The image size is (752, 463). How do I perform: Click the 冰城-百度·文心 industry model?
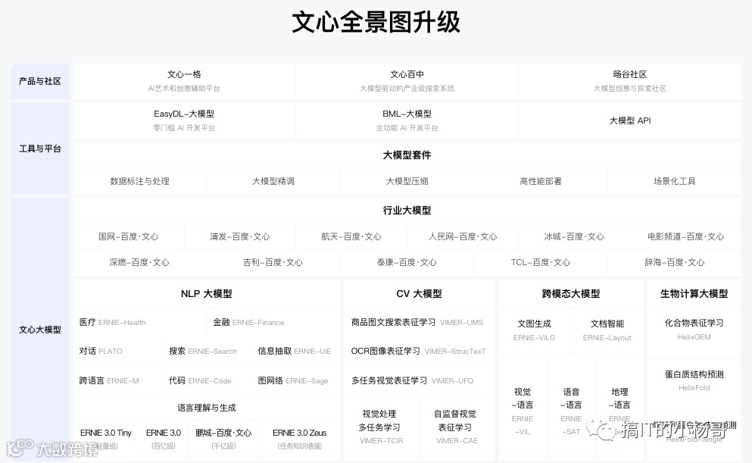click(574, 236)
